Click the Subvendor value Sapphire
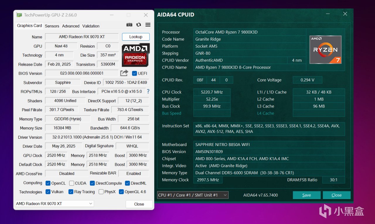Screen dimensions: 375x224 tap(63, 83)
